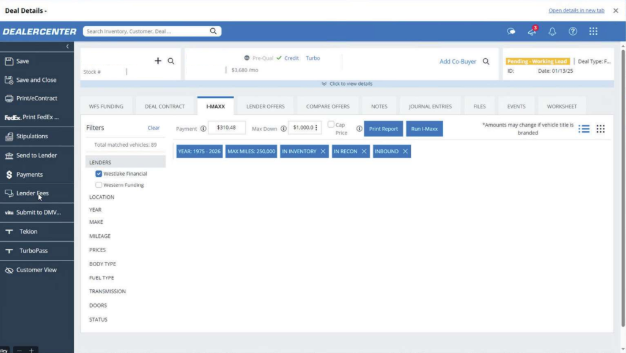Open the WORKSHEET tab
The width and height of the screenshot is (626, 353).
(562, 106)
